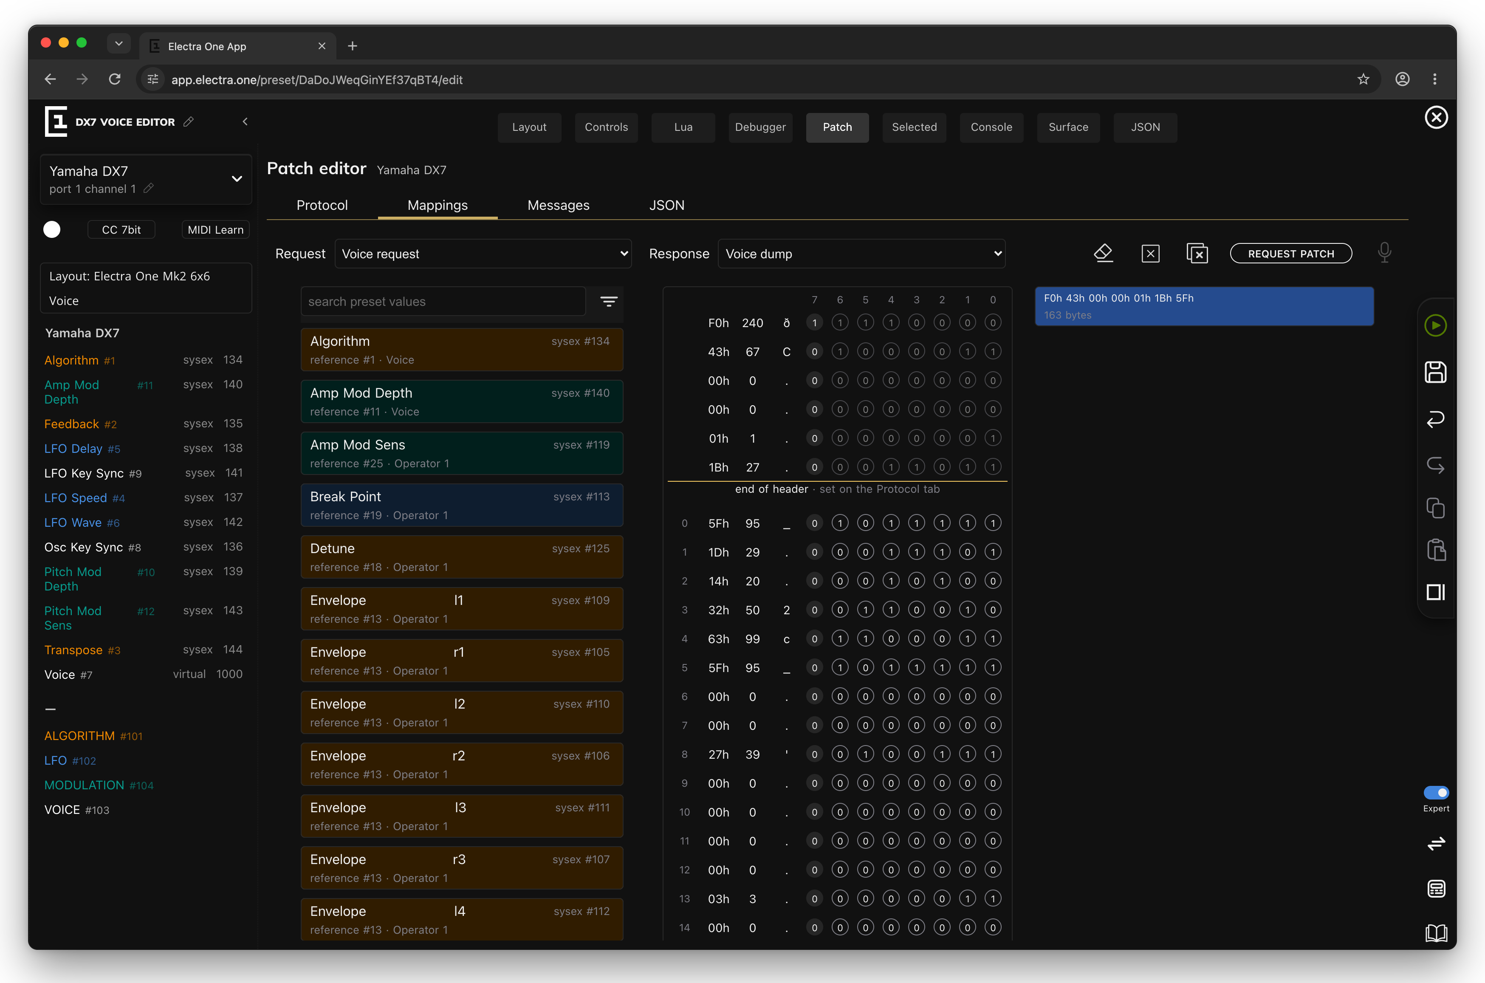Toggle bit 1 of row 13 03h

(x=967, y=898)
